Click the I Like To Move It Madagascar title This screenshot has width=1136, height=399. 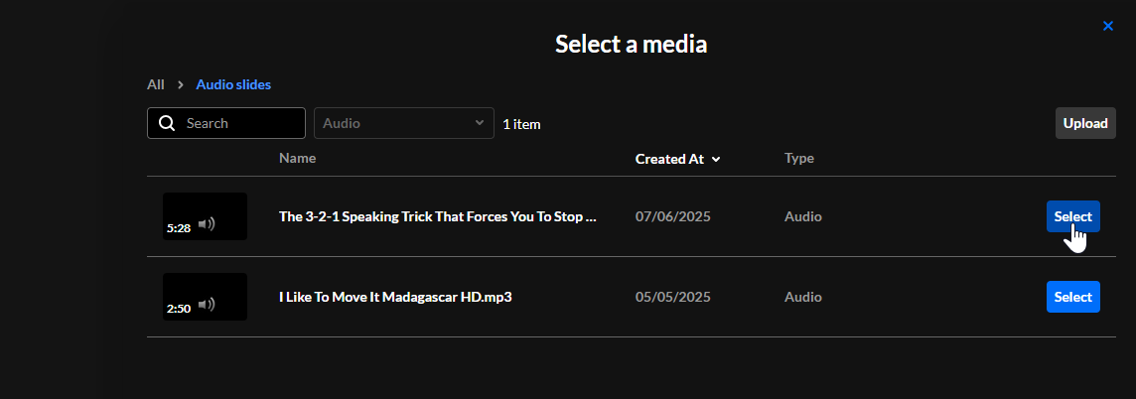coord(395,297)
